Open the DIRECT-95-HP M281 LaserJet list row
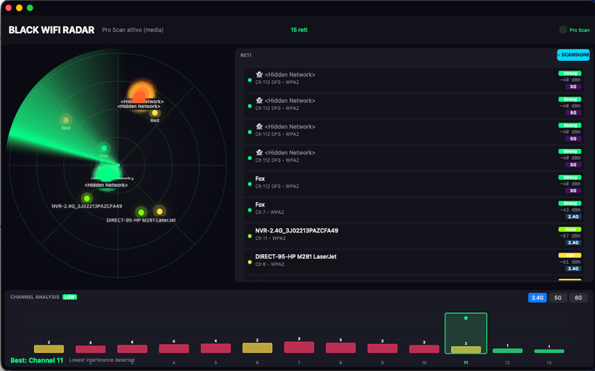This screenshot has width=595, height=371. pos(414,262)
